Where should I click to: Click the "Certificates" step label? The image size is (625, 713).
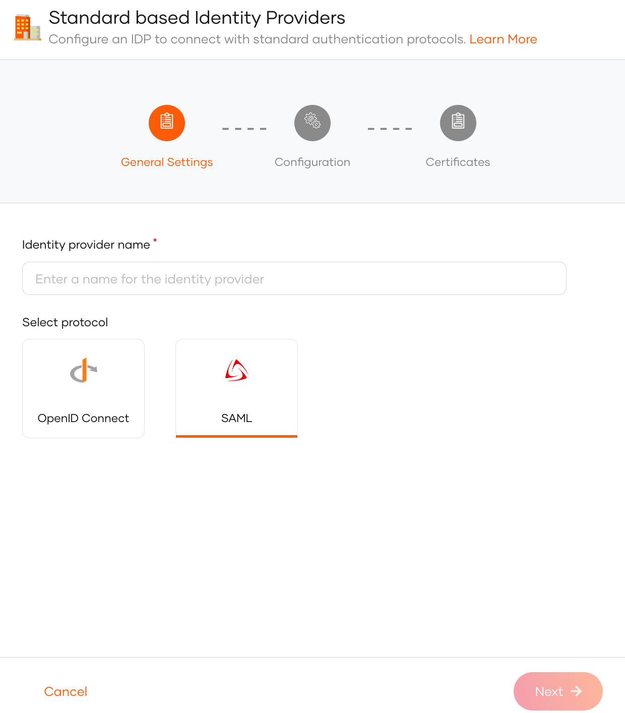pyautogui.click(x=458, y=162)
